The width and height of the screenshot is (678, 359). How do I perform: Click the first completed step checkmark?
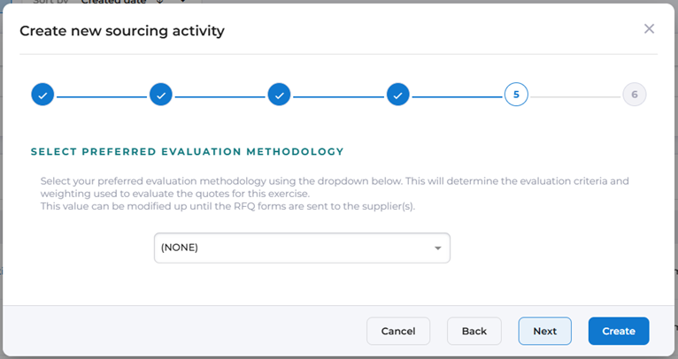42,95
